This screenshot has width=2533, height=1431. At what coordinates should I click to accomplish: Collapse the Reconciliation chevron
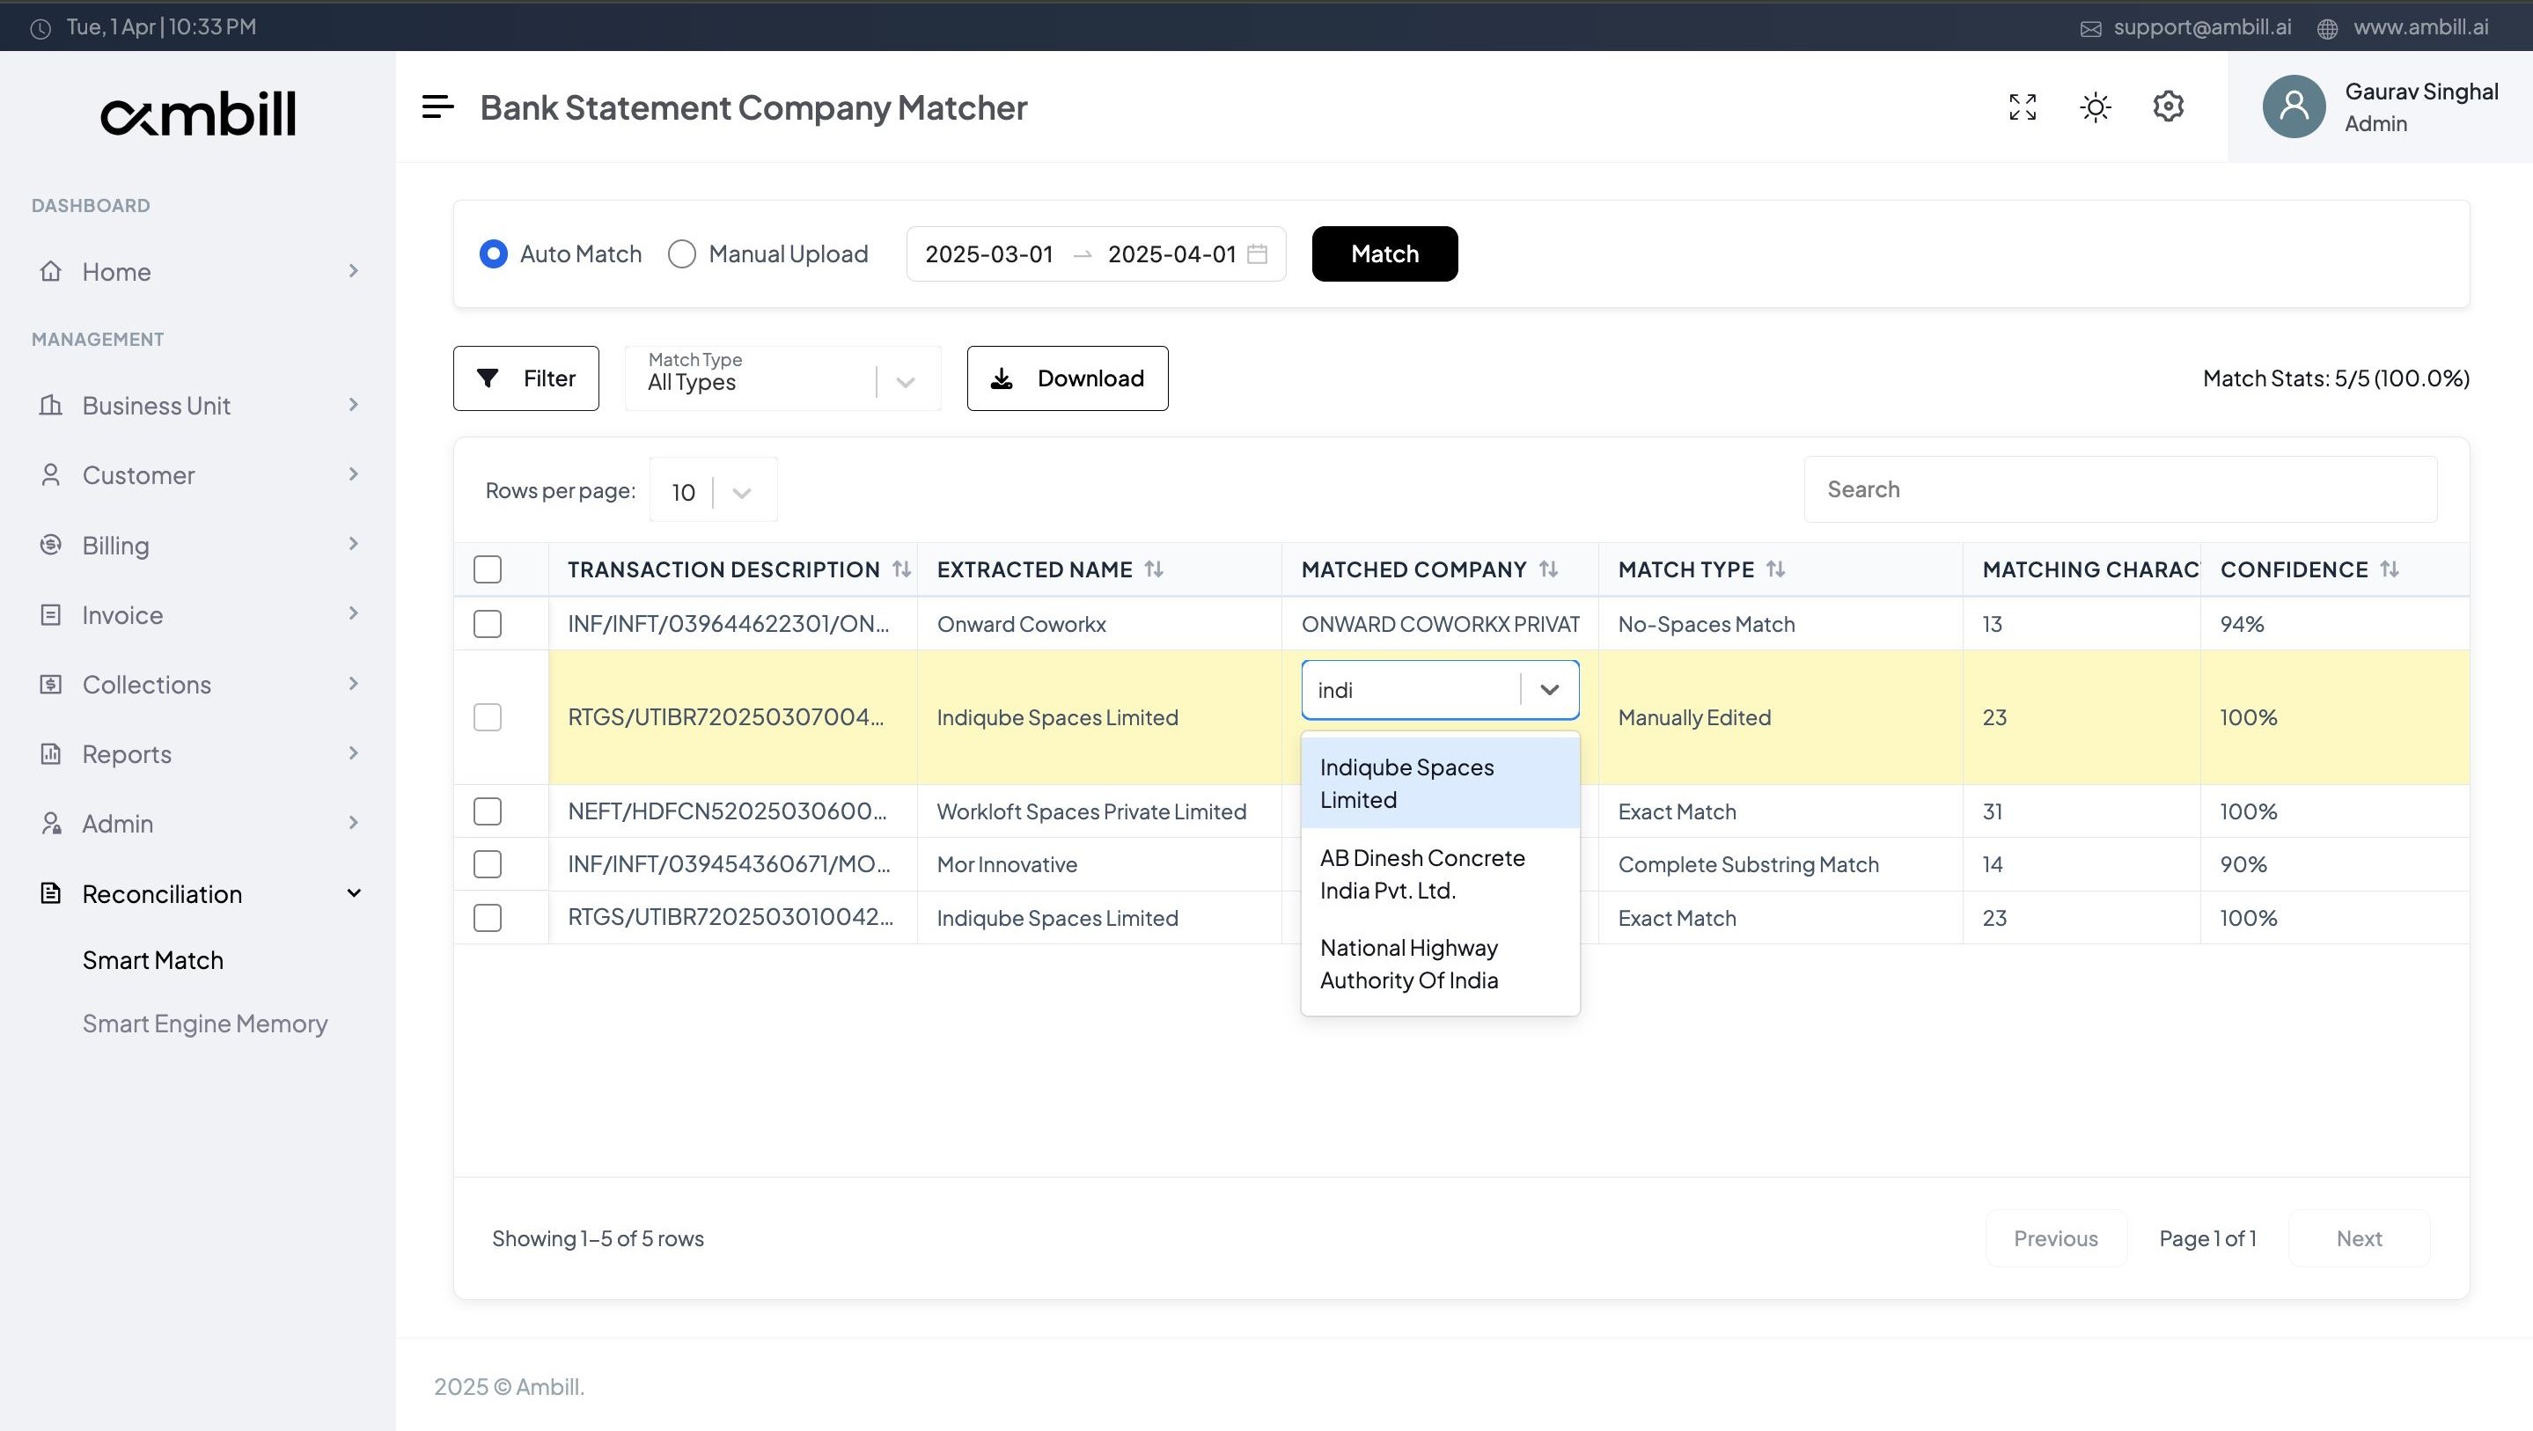coord(354,893)
